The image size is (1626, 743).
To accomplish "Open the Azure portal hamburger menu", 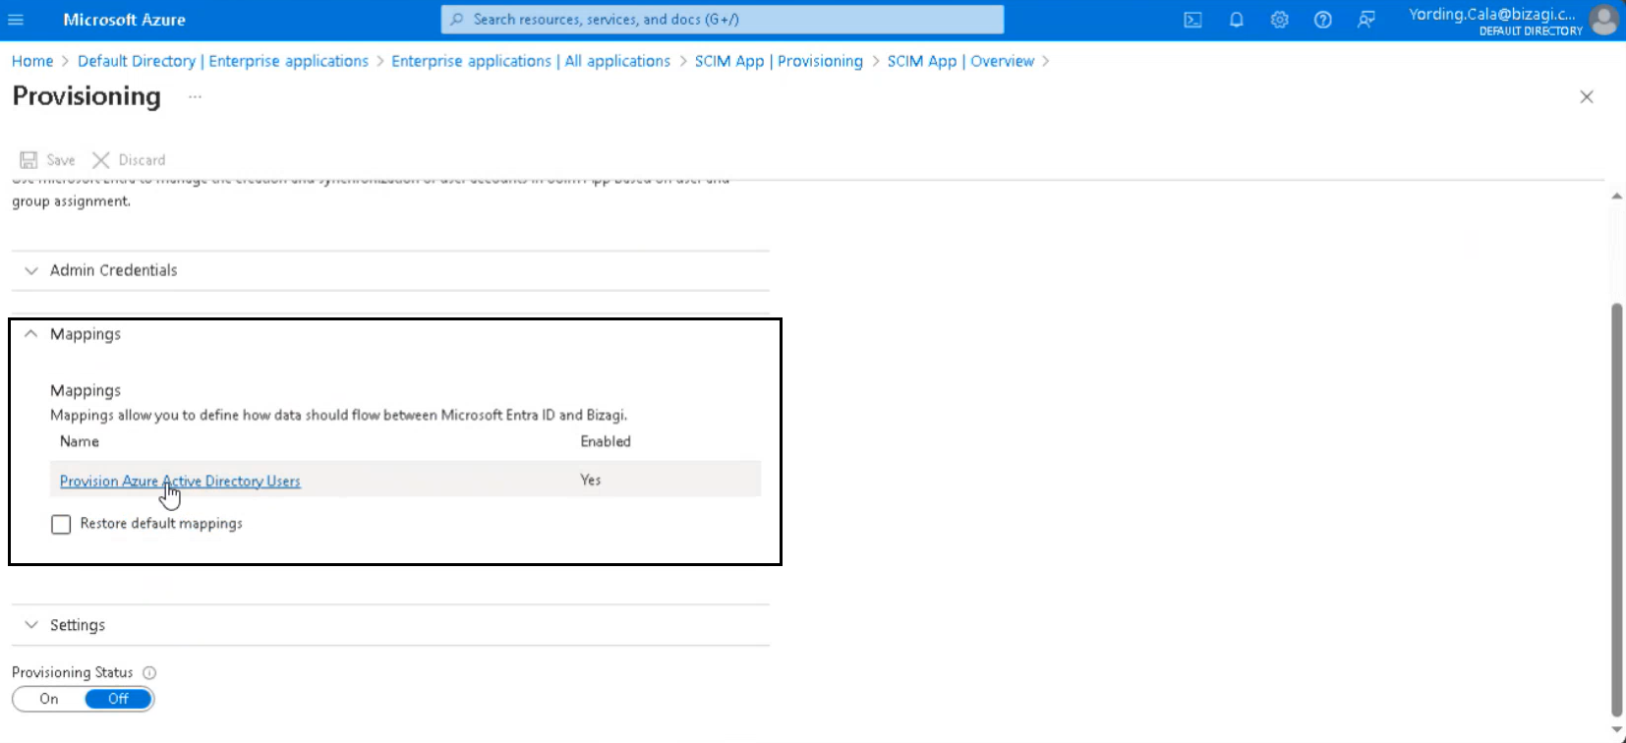I will click(16, 20).
